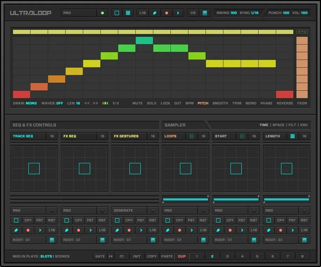Click the rewind-to-start icon beside GATE
The width and height of the screenshot is (321, 267).
(111, 256)
